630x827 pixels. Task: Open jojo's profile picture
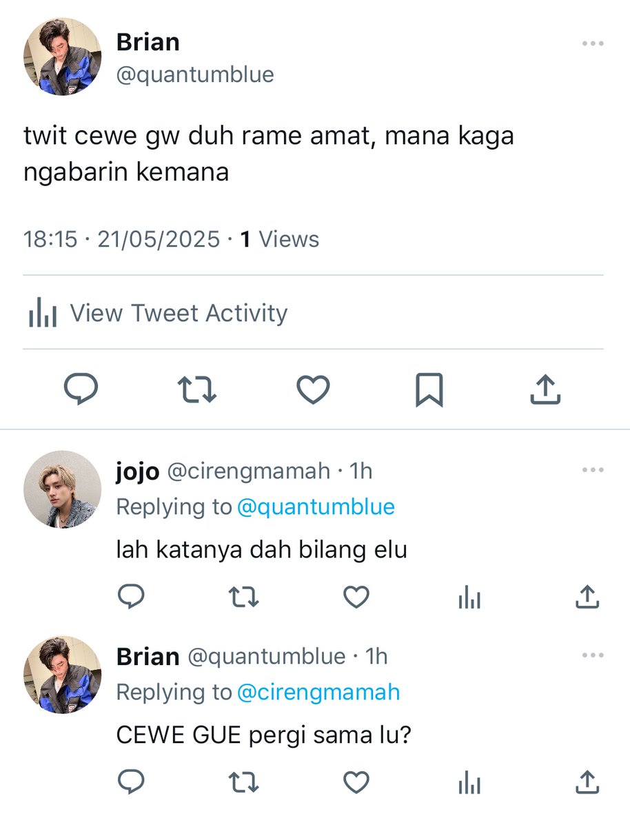(x=63, y=489)
